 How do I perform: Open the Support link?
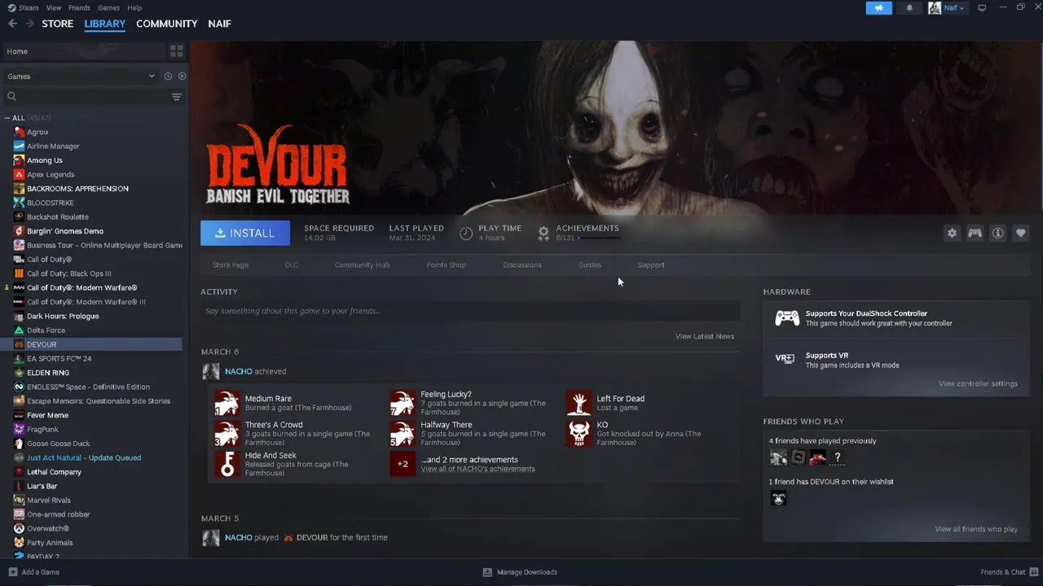click(651, 265)
